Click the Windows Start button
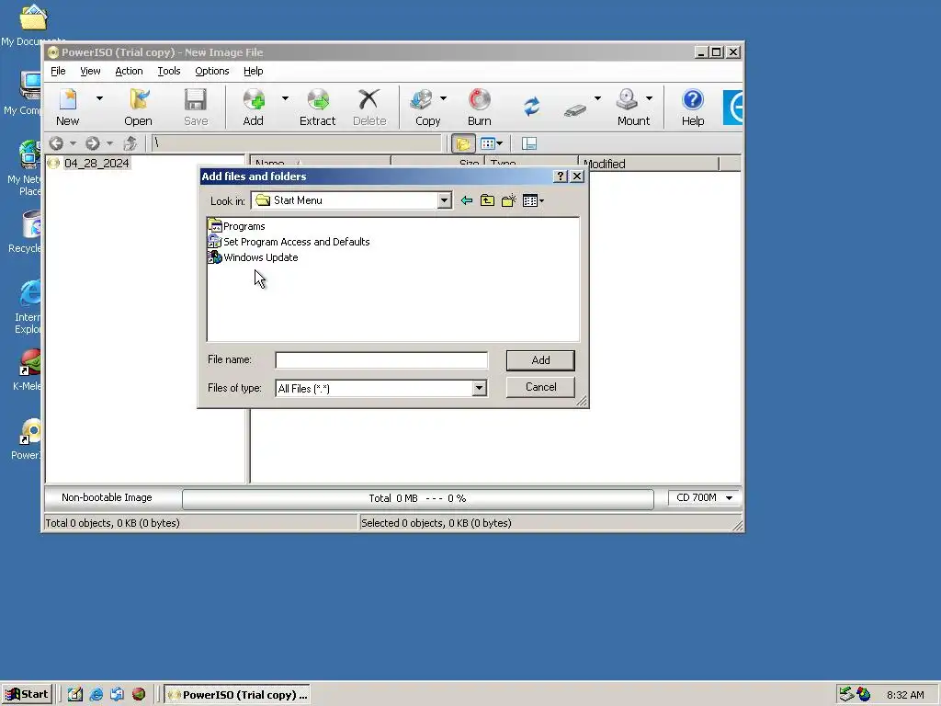This screenshot has height=706, width=941. (27, 695)
